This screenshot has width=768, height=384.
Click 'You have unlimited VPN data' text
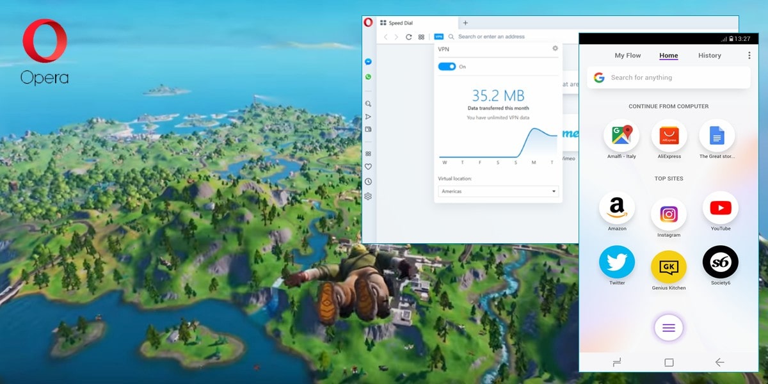point(498,118)
